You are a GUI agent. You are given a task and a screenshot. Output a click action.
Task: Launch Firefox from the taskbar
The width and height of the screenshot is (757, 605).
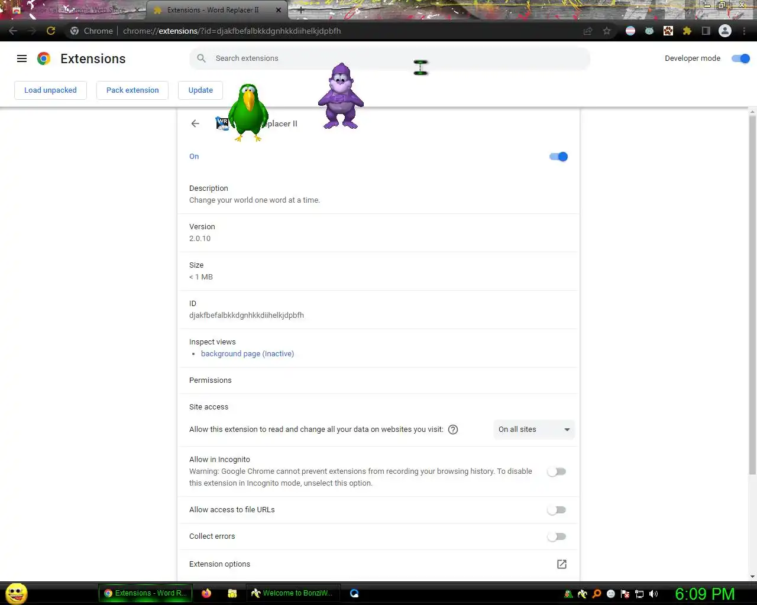[x=206, y=593]
